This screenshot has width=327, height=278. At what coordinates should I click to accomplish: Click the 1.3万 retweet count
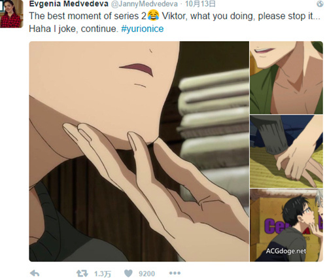point(103,273)
